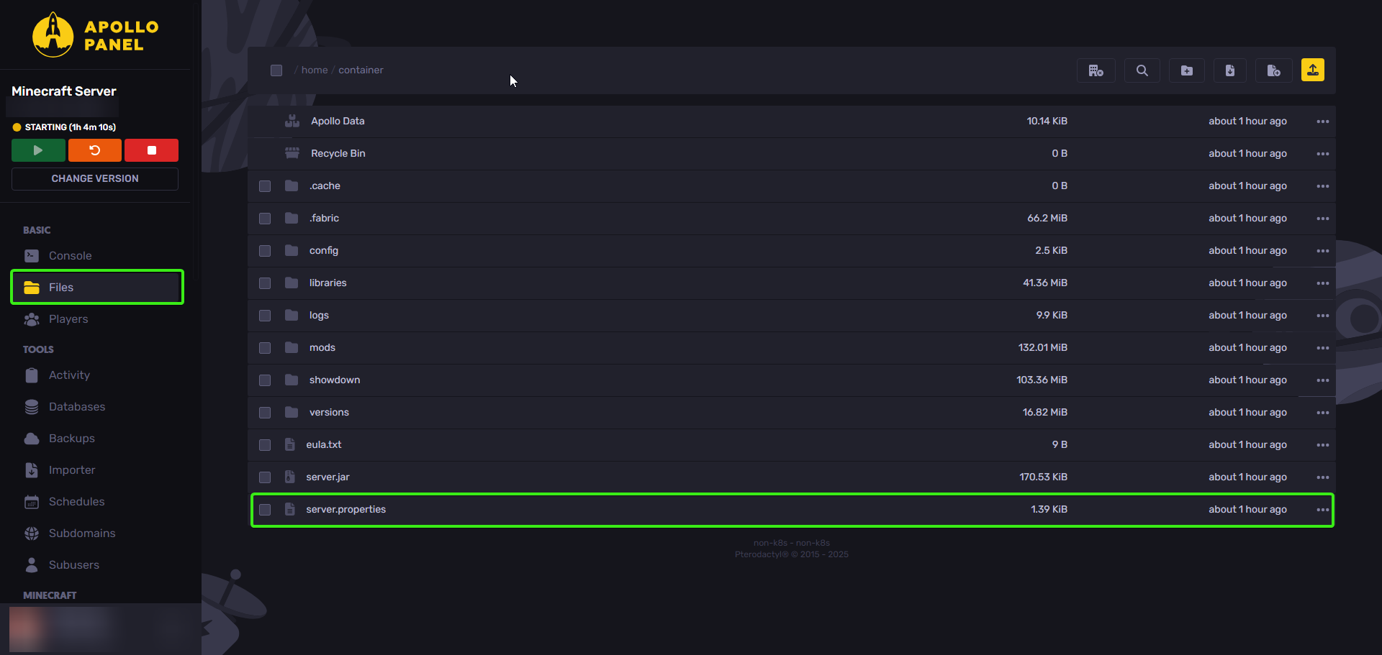Start the server with green play button
Viewport: 1382px width, 655px height.
(x=38, y=150)
